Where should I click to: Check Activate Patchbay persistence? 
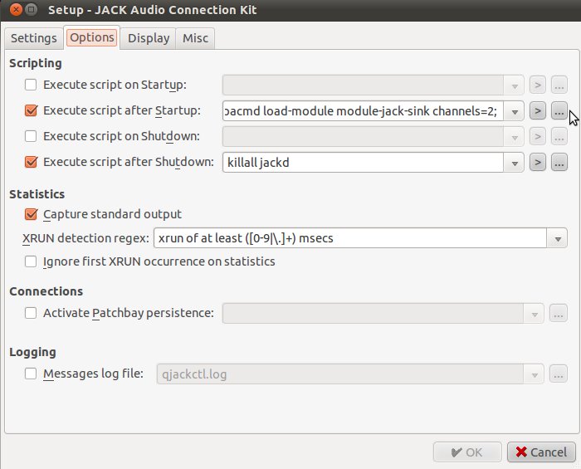click(x=31, y=313)
